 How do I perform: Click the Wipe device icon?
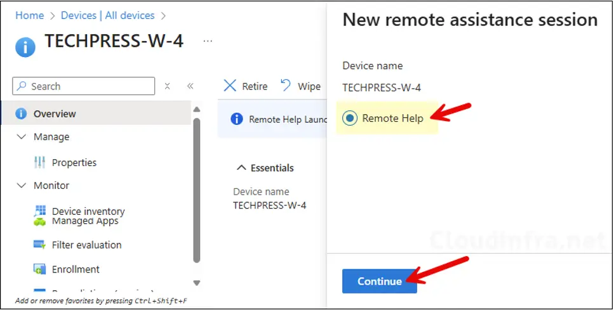tap(286, 86)
